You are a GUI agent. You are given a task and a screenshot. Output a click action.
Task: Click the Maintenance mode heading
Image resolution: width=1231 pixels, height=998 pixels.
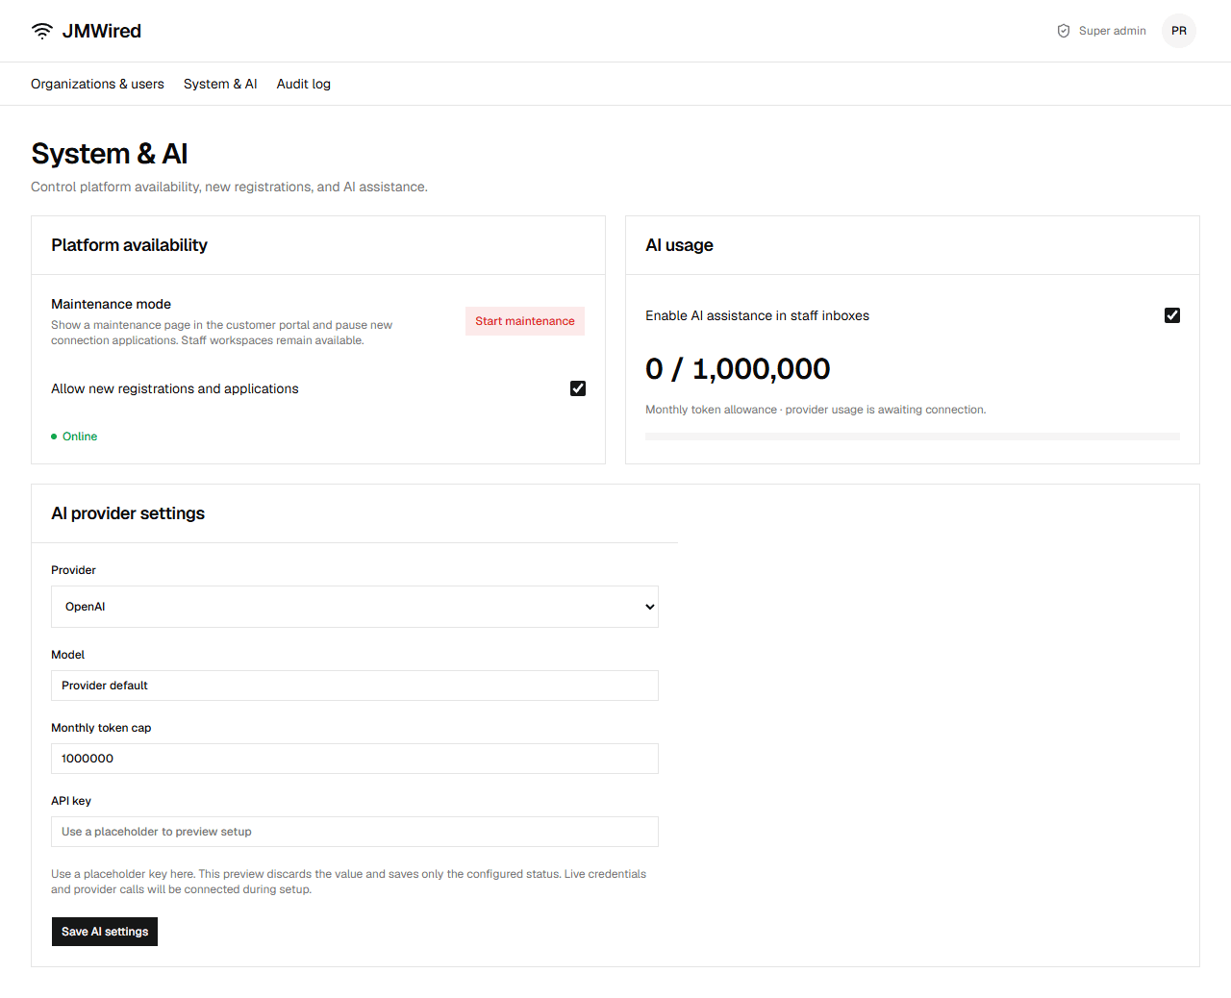click(x=111, y=304)
